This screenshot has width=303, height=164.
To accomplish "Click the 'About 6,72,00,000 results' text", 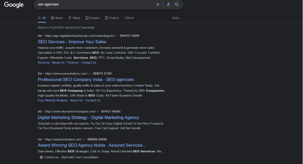I will [66, 27].
